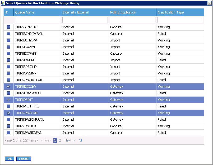Click the TRIPSSCN2IDXFAIL queue name

tap(29, 34)
